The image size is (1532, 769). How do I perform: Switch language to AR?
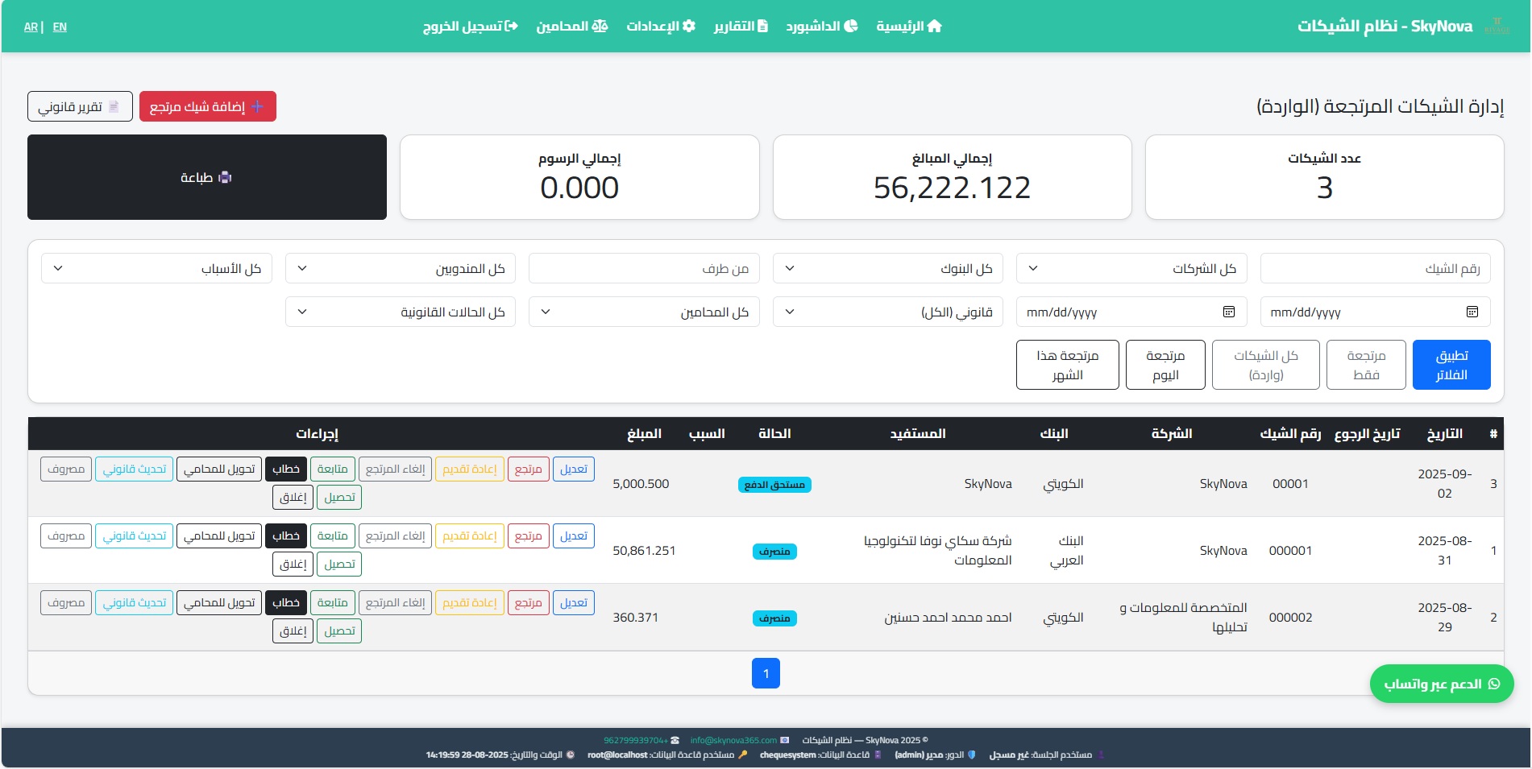[x=31, y=27]
